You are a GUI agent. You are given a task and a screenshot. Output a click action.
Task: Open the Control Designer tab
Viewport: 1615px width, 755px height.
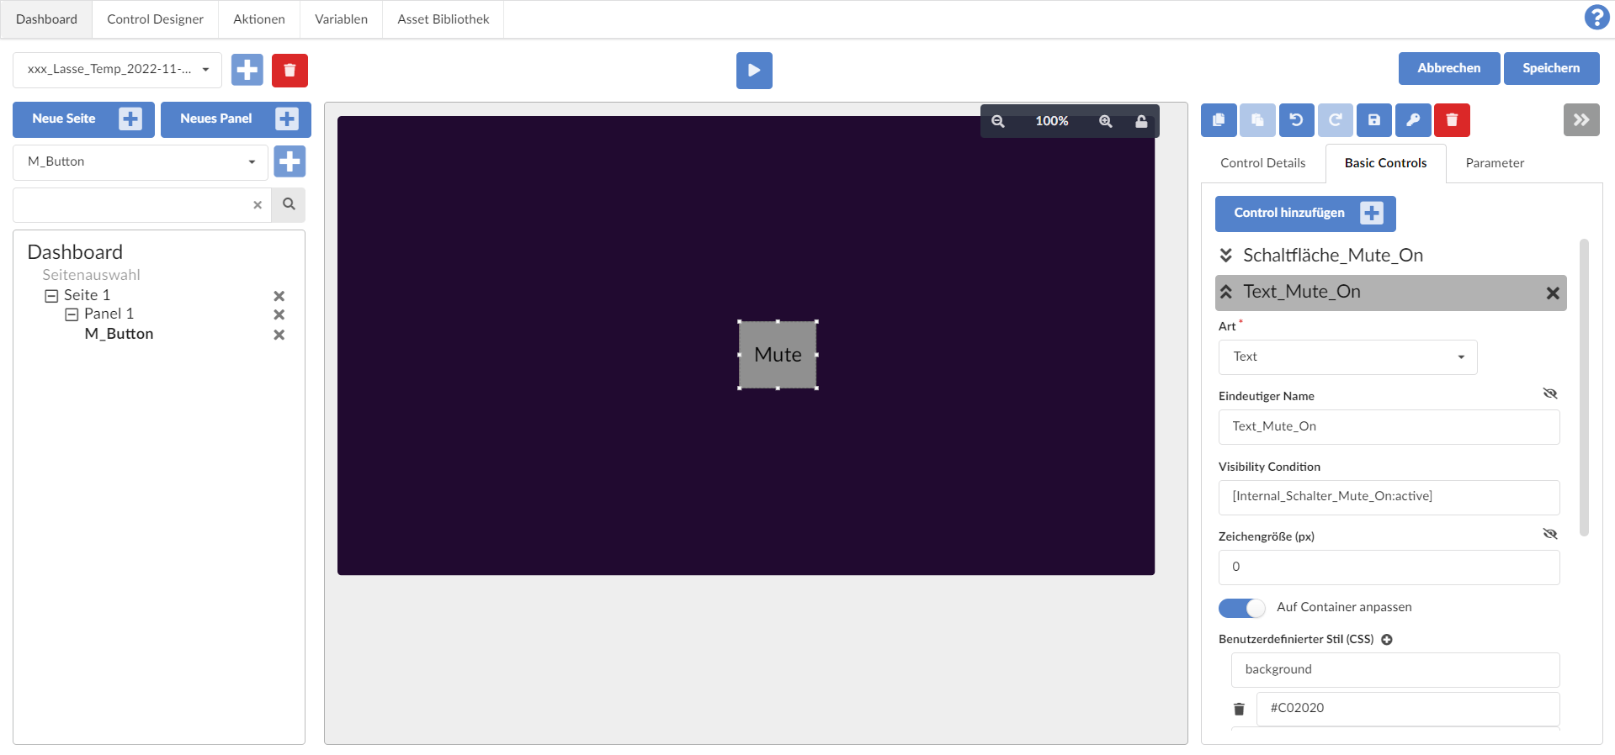click(155, 19)
